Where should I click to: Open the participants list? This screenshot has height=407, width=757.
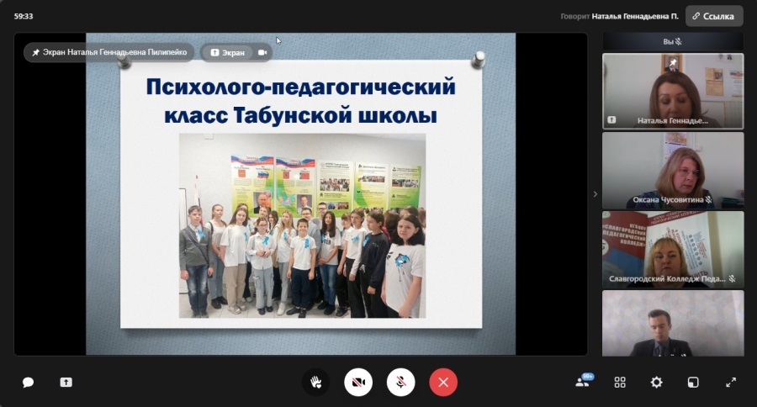click(582, 382)
